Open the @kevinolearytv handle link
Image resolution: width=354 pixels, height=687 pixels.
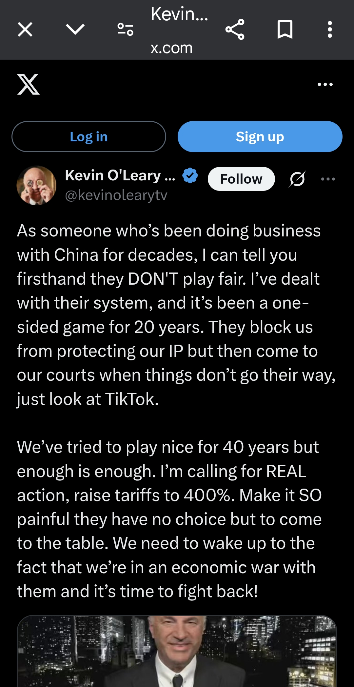point(116,195)
